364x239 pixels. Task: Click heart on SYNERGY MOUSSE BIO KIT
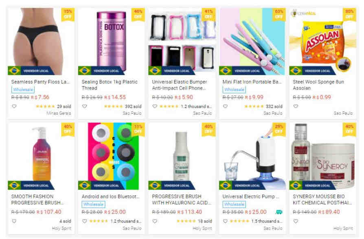pos(296,221)
